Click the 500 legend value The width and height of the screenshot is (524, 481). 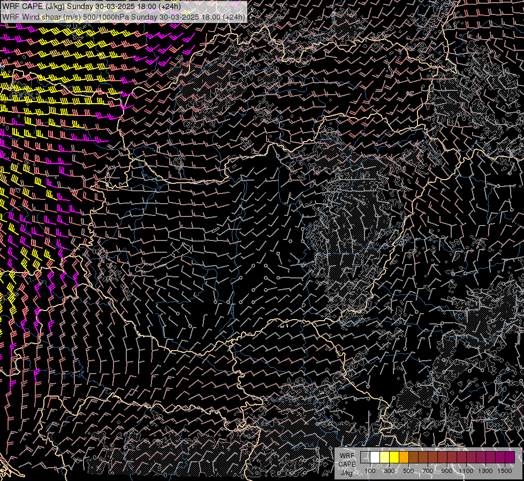click(x=408, y=471)
